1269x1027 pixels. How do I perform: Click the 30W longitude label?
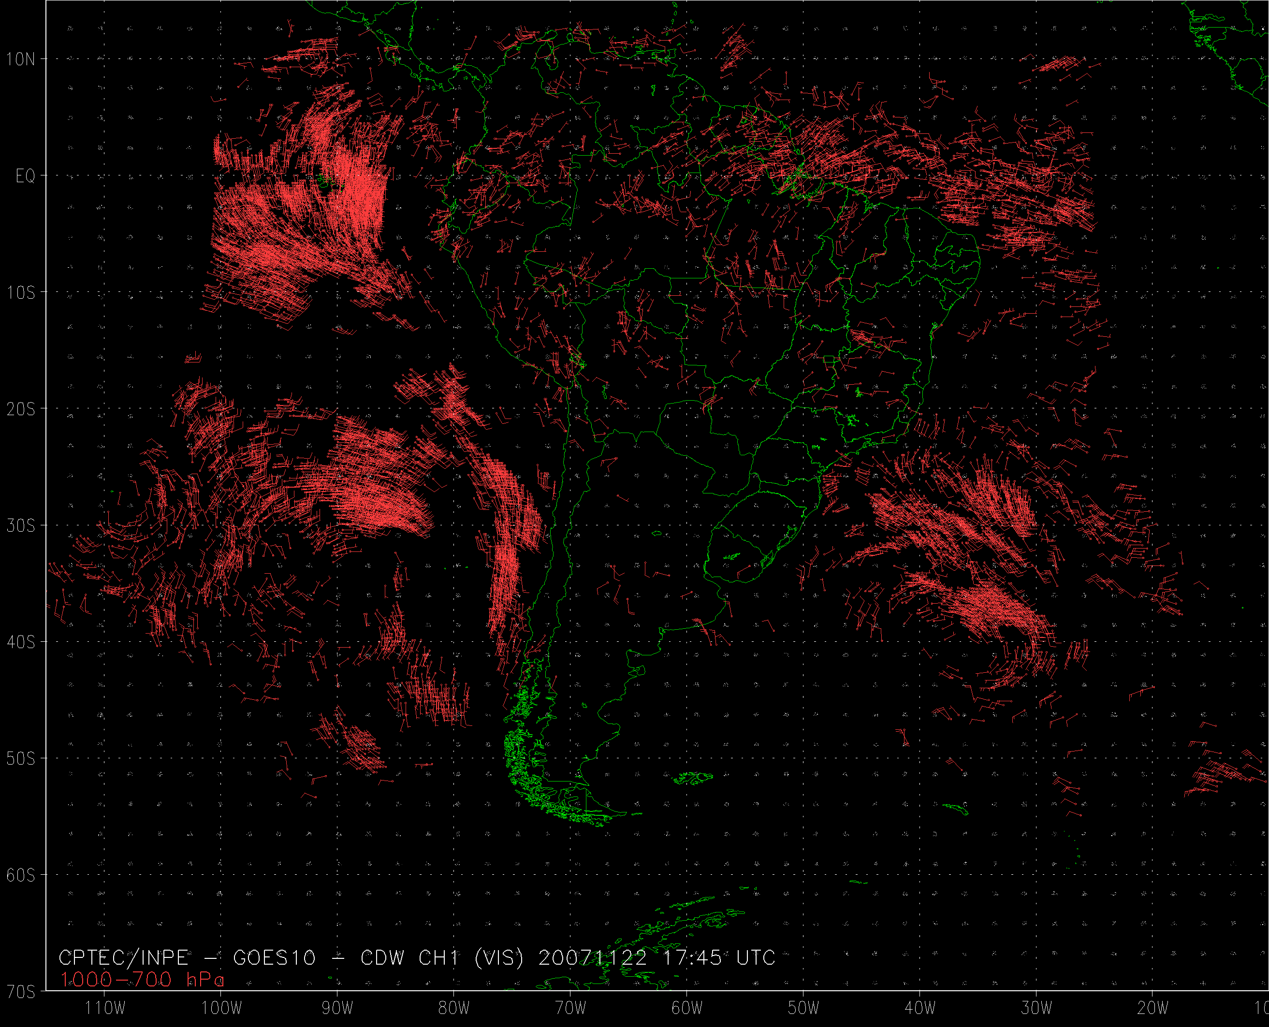coord(1036,1008)
